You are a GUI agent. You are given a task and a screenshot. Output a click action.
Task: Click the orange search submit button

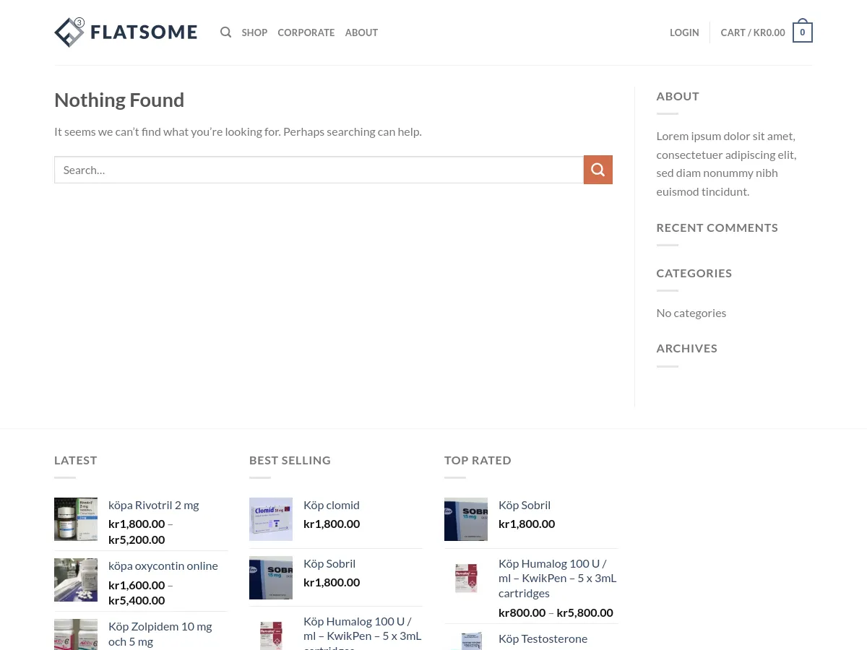[x=598, y=170]
